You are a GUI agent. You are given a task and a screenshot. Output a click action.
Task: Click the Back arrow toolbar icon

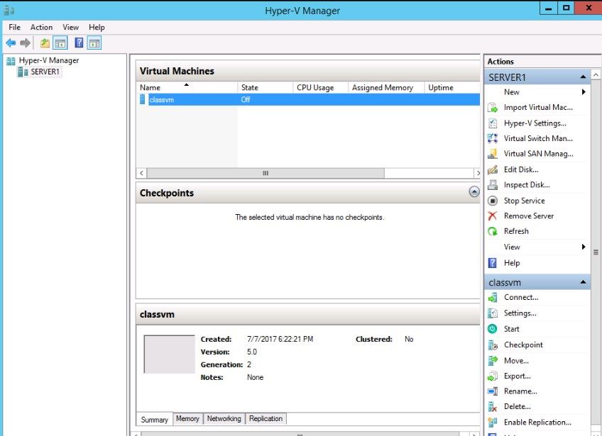tap(11, 43)
